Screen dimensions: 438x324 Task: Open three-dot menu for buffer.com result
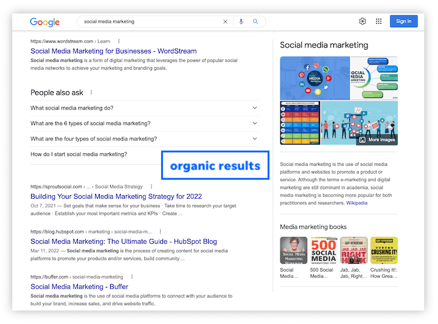pos(132,277)
